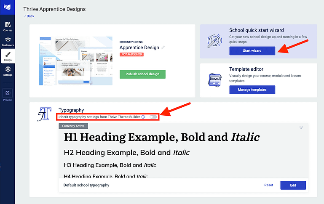This screenshot has height=204, width=324.
Task: Click the Typography letter T icon
Action: pos(44,114)
